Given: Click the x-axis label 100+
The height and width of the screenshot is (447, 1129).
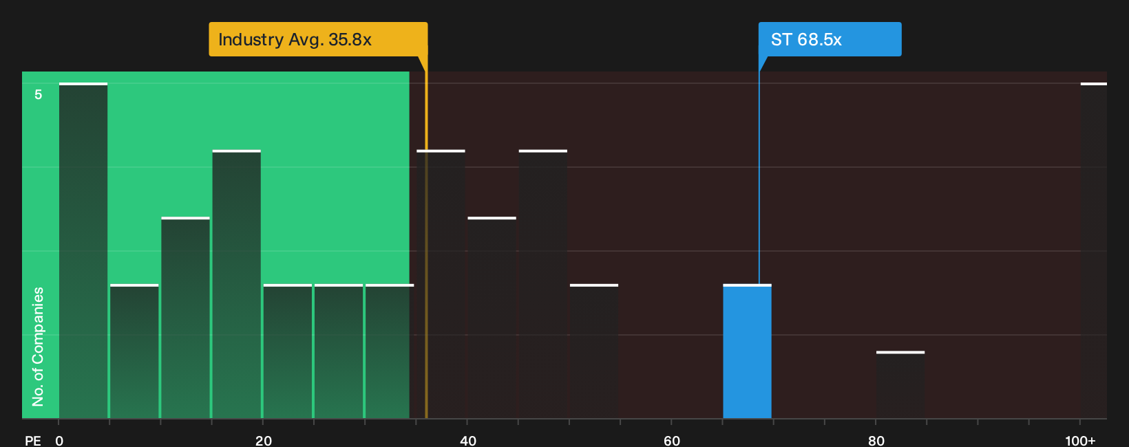Looking at the screenshot, I should tap(1080, 440).
